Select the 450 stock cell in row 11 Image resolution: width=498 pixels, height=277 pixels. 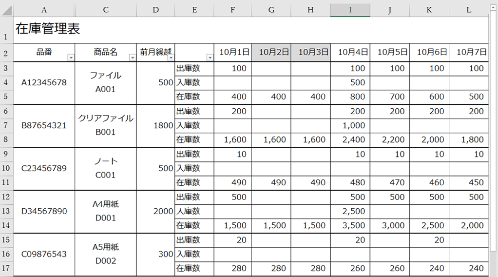[469, 183]
